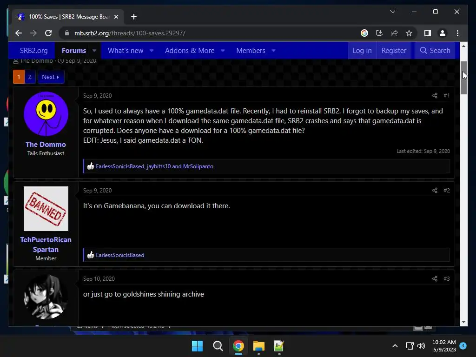Click the like thumbs-up icon under post #2
Image resolution: width=476 pixels, height=357 pixels.
click(x=91, y=255)
